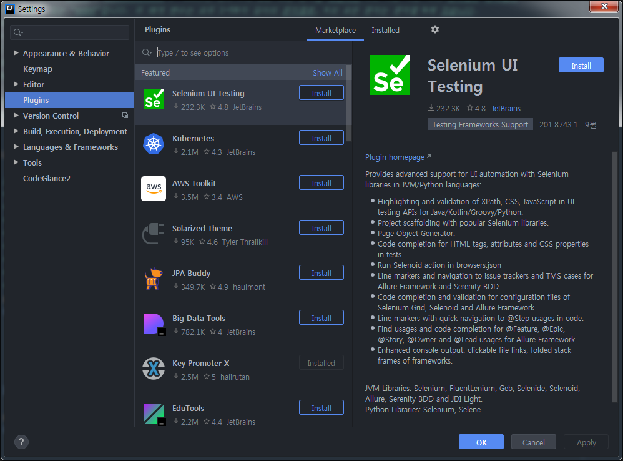Viewport: 623px width, 461px height.
Task: Install Selenium UI Testing from list
Action: [x=321, y=93]
